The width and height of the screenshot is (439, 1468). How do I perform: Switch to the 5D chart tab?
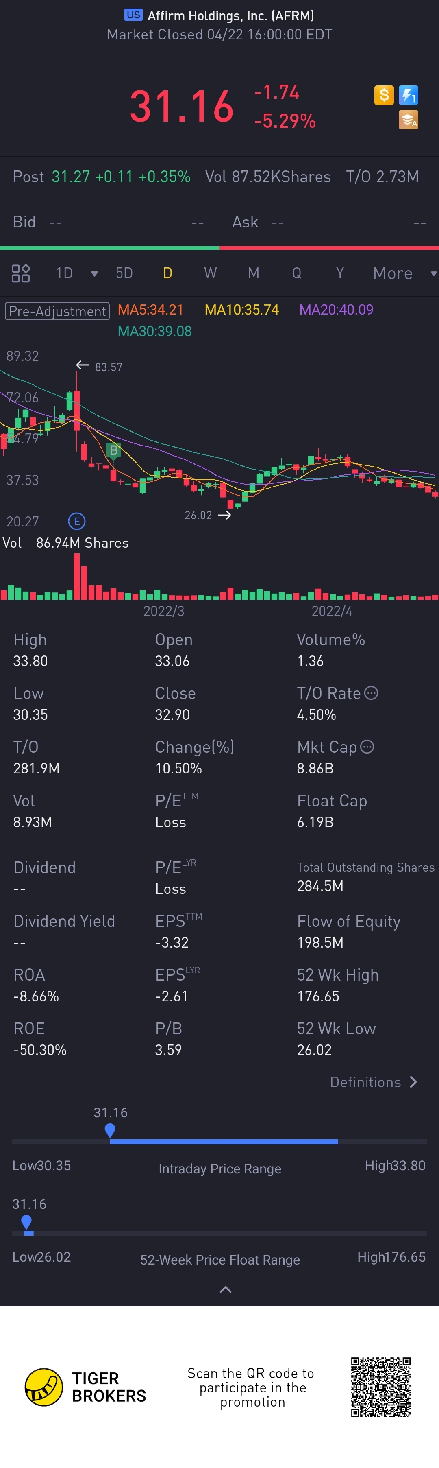point(124,273)
